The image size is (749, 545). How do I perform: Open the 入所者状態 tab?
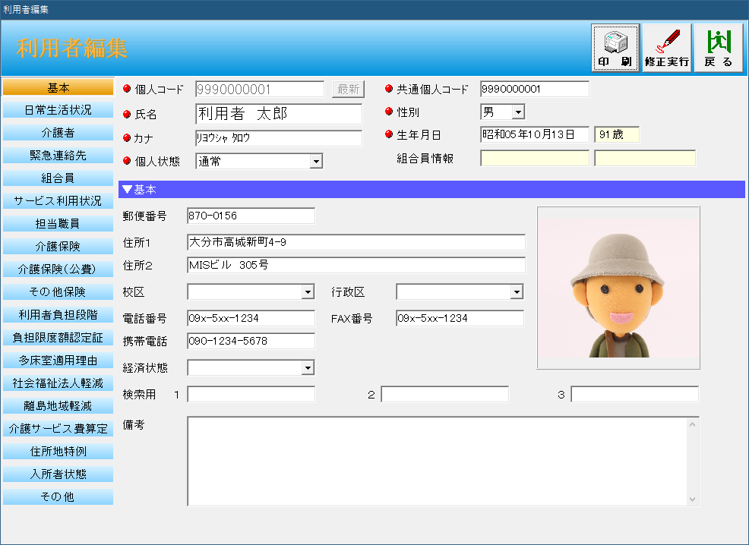[x=58, y=474]
